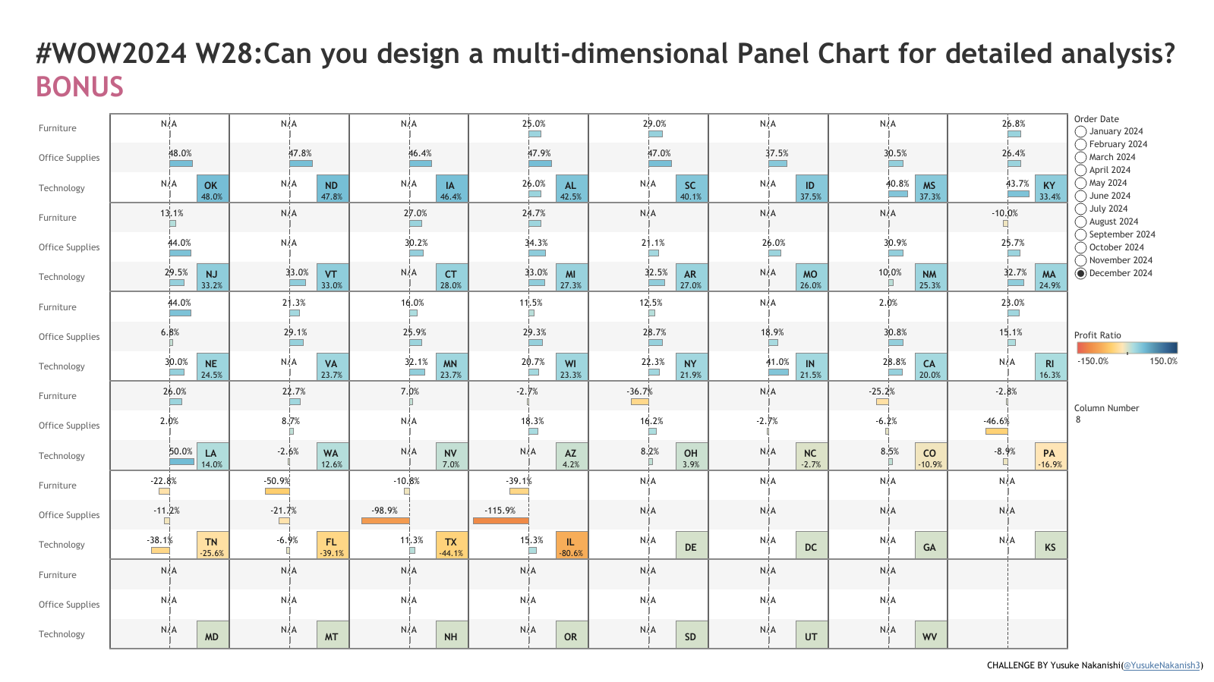Choose the September 2024 radio option
The height and width of the screenshot is (682, 1214).
pyautogui.click(x=1080, y=234)
